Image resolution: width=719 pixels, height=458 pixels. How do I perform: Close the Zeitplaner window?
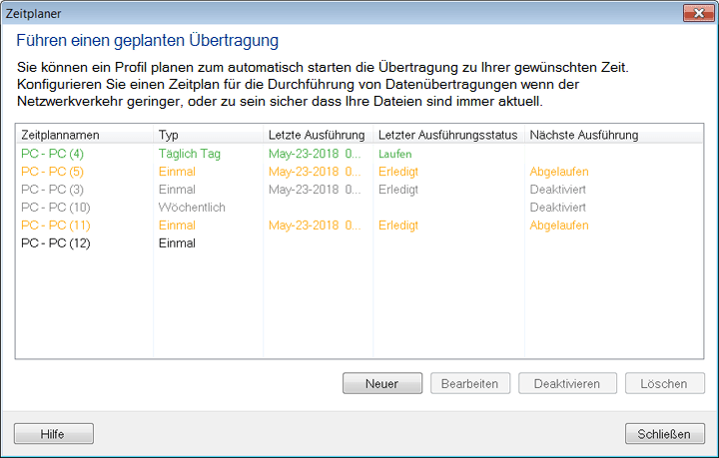point(695,12)
